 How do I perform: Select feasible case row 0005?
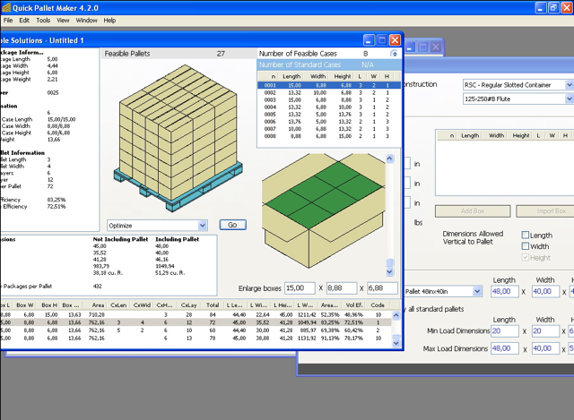pyautogui.click(x=329, y=115)
